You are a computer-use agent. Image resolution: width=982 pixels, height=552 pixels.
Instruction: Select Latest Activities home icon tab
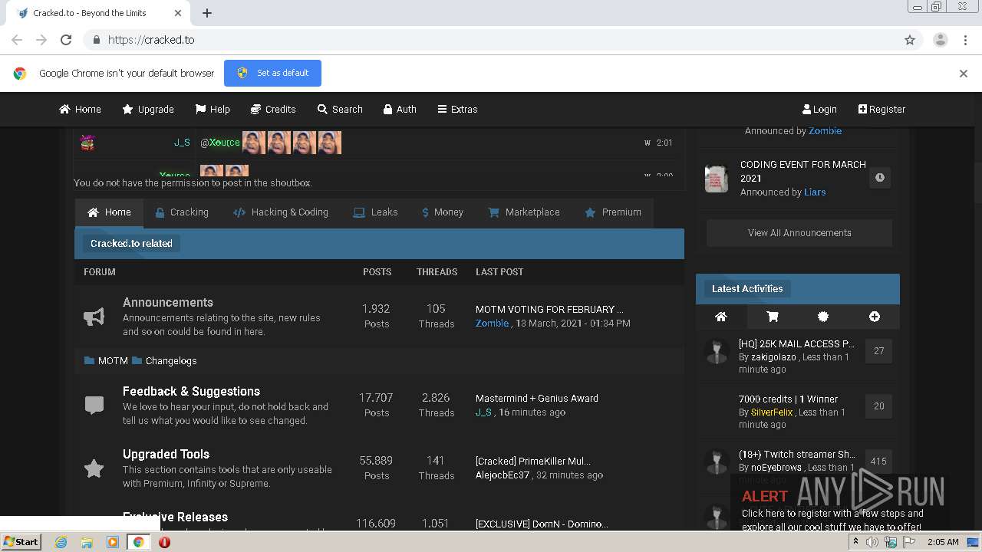click(x=720, y=317)
